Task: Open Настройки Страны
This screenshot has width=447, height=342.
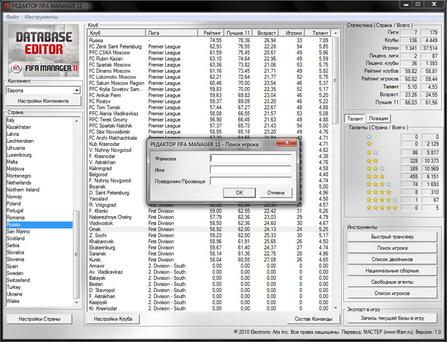Action: click(39, 319)
